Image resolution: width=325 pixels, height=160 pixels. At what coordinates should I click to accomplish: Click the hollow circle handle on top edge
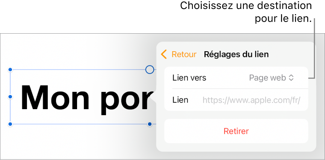[150, 70]
